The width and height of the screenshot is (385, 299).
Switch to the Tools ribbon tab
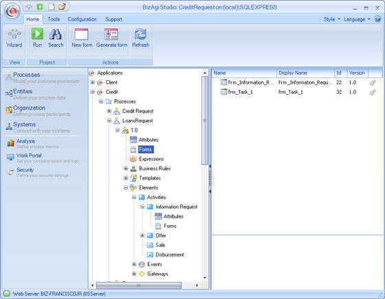click(x=54, y=19)
